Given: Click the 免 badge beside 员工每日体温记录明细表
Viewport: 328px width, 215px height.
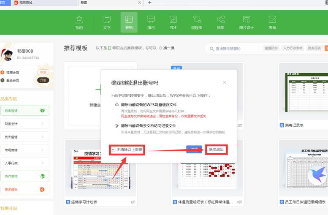Looking at the screenshot, I should (282, 202).
